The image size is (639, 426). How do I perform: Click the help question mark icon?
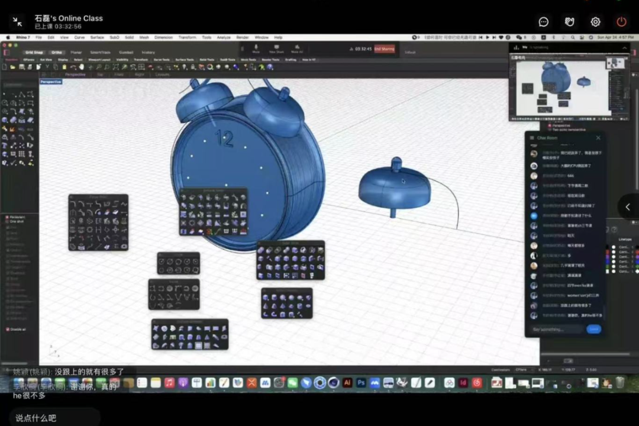click(270, 67)
